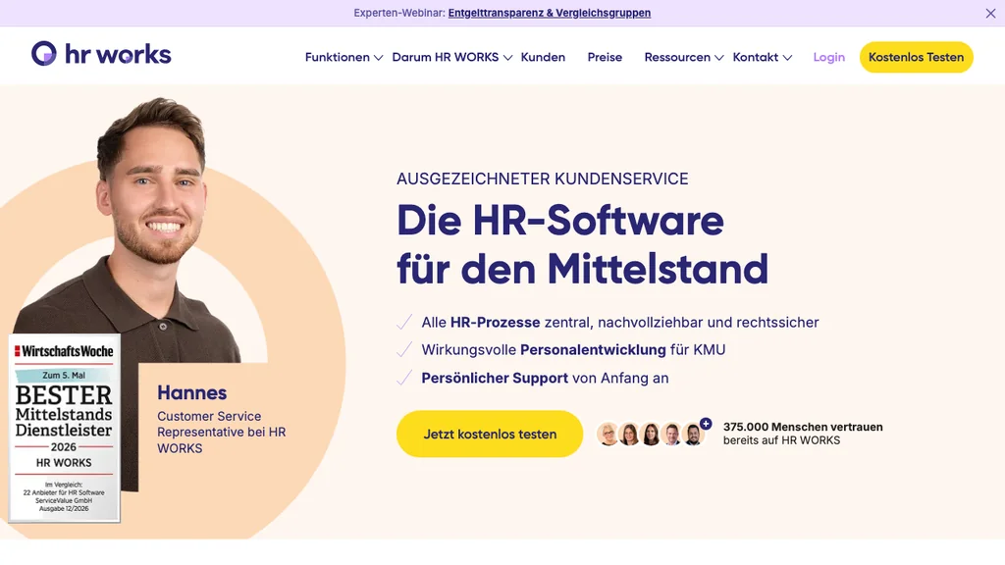Viewport: 1005px width, 565px height.
Task: Click the Experten-Webinar label
Action: point(399,13)
